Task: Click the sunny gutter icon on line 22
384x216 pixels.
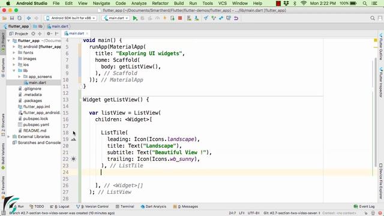Action: click(x=73, y=159)
